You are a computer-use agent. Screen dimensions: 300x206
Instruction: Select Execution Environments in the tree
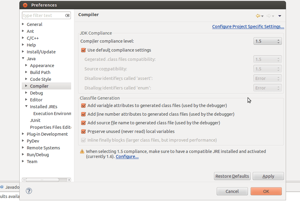point(52,114)
